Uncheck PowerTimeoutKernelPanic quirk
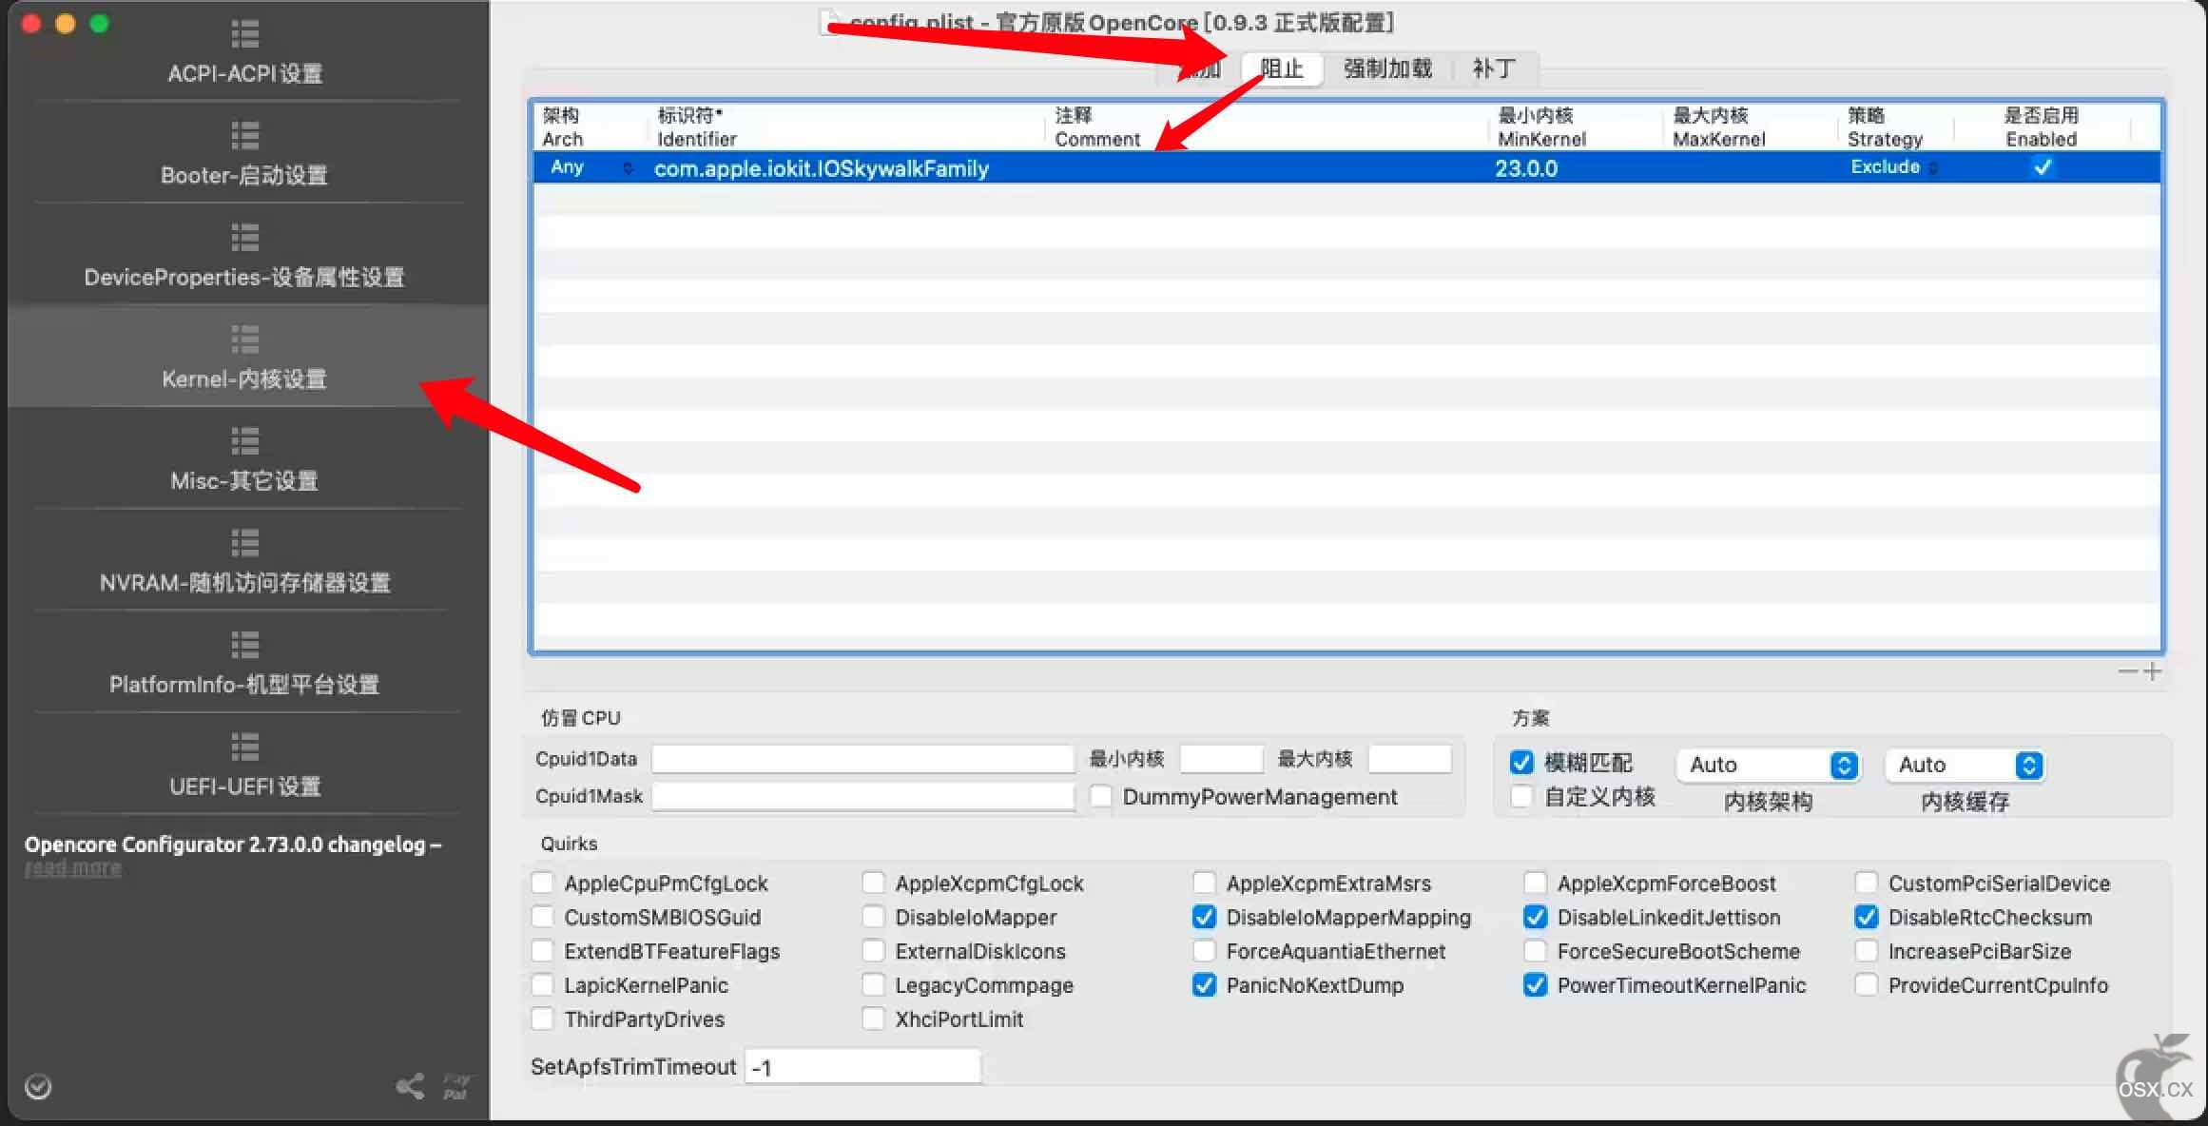Viewport: 2208px width, 1126px height. tap(1535, 985)
